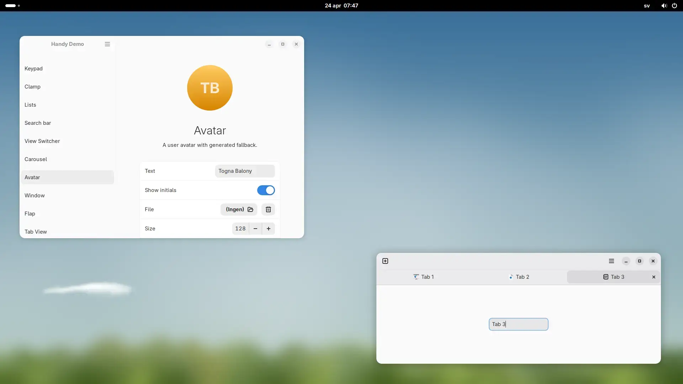Click the Togna Balony text field
This screenshot has width=683, height=384.
245,171
